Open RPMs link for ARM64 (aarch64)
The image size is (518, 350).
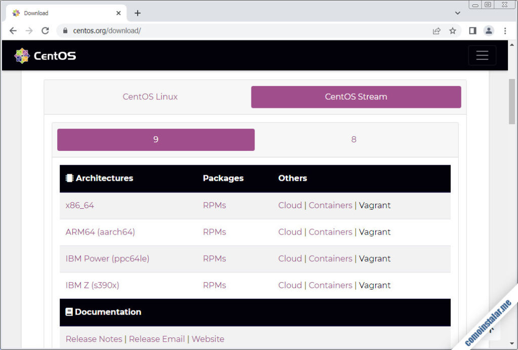[214, 232]
